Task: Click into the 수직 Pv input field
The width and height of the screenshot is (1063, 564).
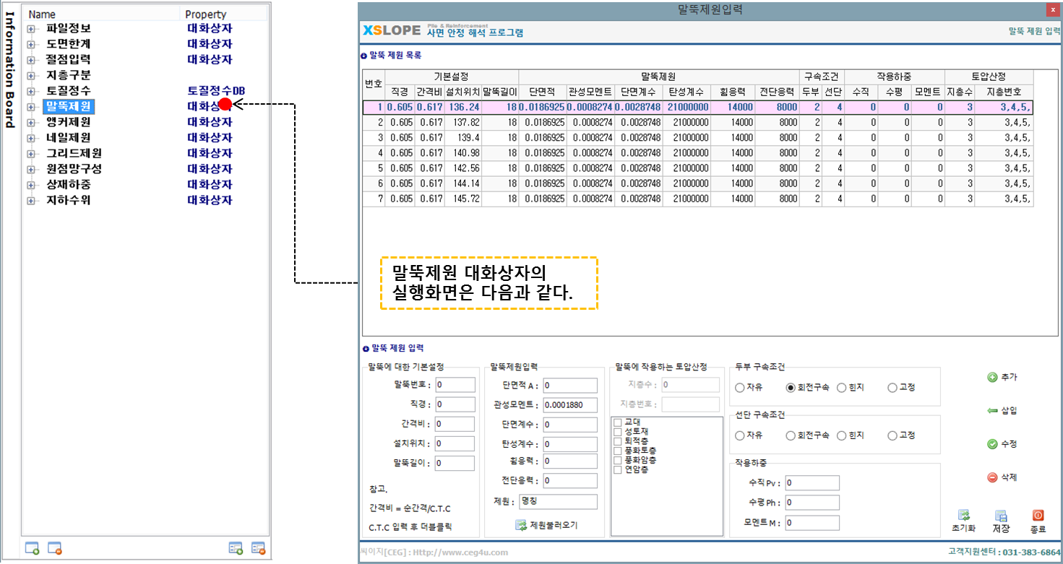Action: [812, 482]
